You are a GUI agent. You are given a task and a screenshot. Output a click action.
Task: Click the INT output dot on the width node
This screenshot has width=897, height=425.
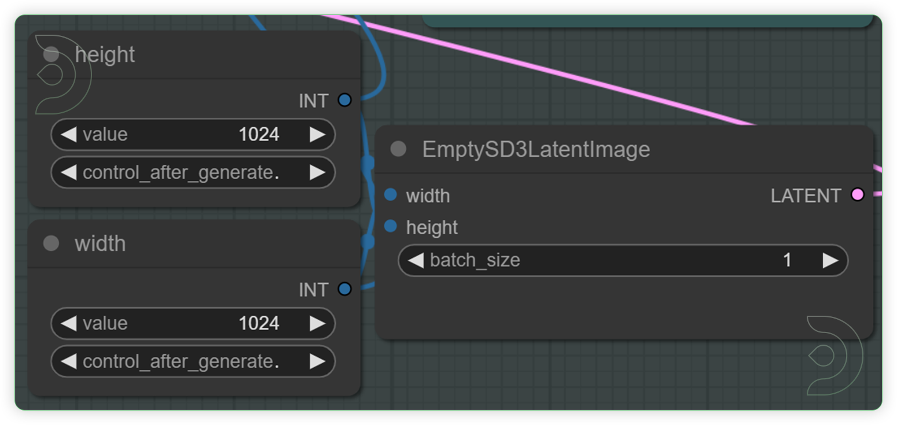click(344, 289)
